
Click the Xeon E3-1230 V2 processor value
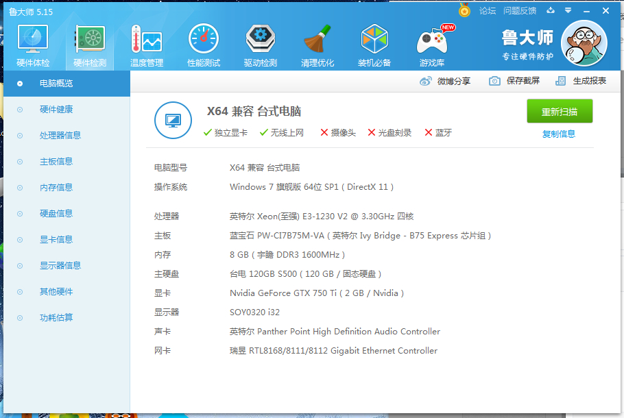tap(322, 217)
